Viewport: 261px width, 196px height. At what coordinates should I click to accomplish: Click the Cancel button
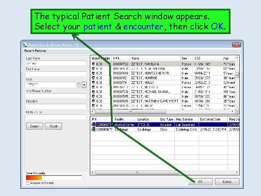tap(227, 182)
